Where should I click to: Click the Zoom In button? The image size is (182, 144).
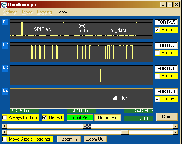pyautogui.click(x=69, y=139)
